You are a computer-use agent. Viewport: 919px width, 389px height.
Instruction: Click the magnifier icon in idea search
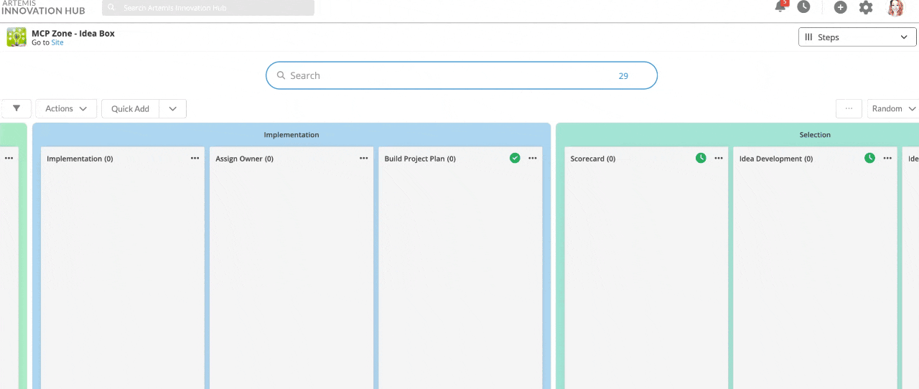[x=281, y=75]
